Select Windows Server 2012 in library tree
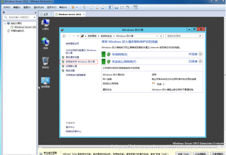226x155 pixels. [23, 27]
